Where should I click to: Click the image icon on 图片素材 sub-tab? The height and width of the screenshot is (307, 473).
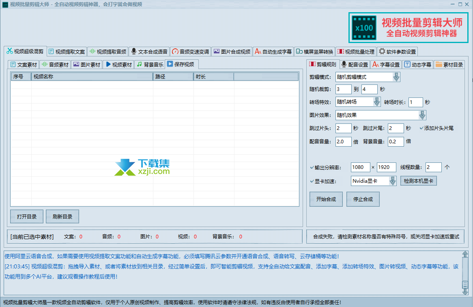pos(76,64)
